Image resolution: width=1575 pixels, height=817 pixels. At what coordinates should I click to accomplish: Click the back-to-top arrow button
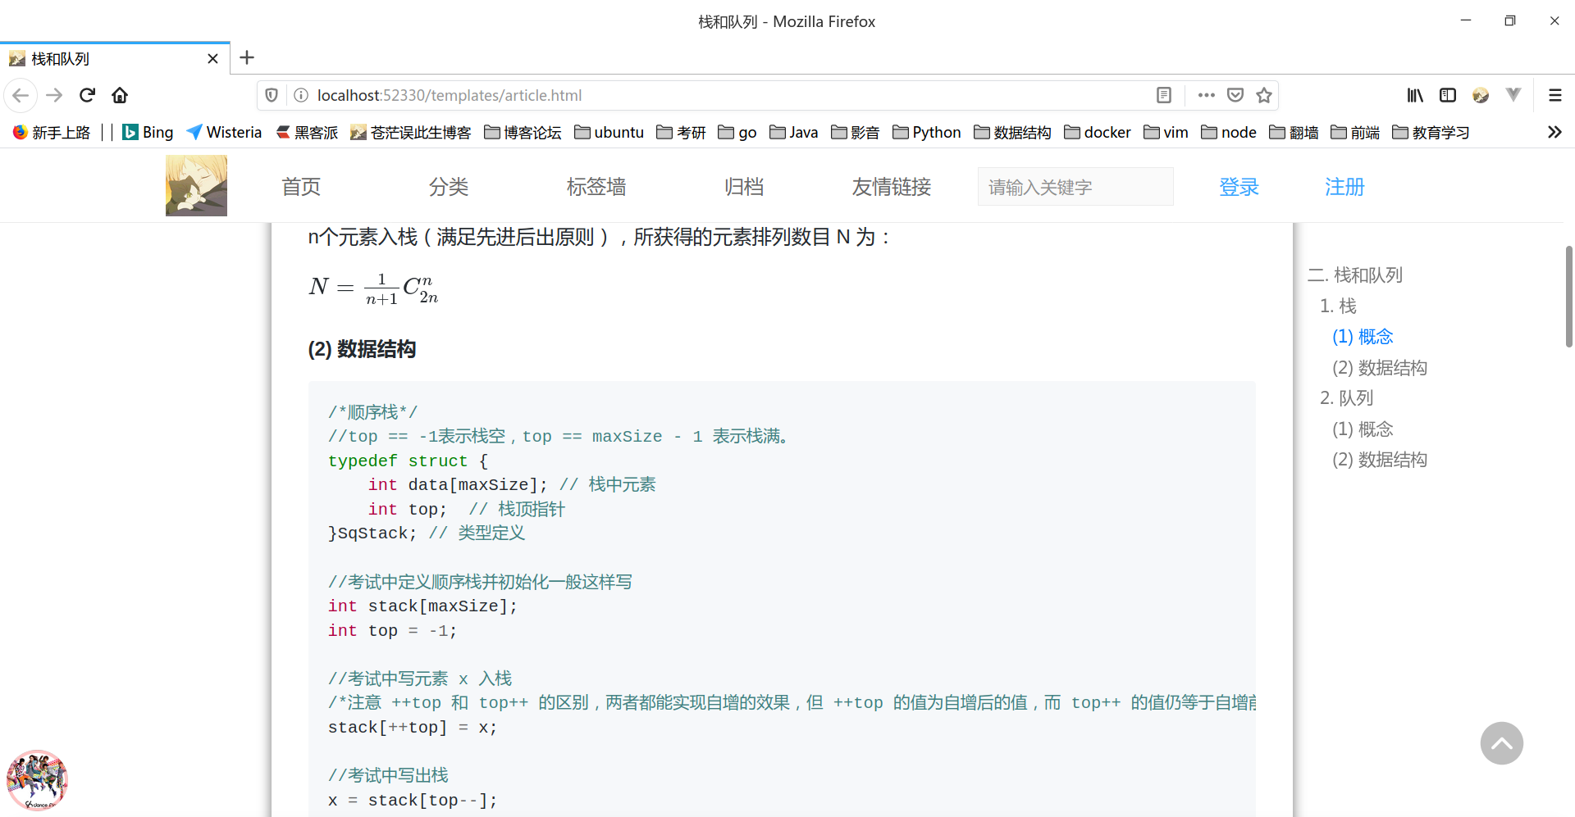[x=1501, y=743]
